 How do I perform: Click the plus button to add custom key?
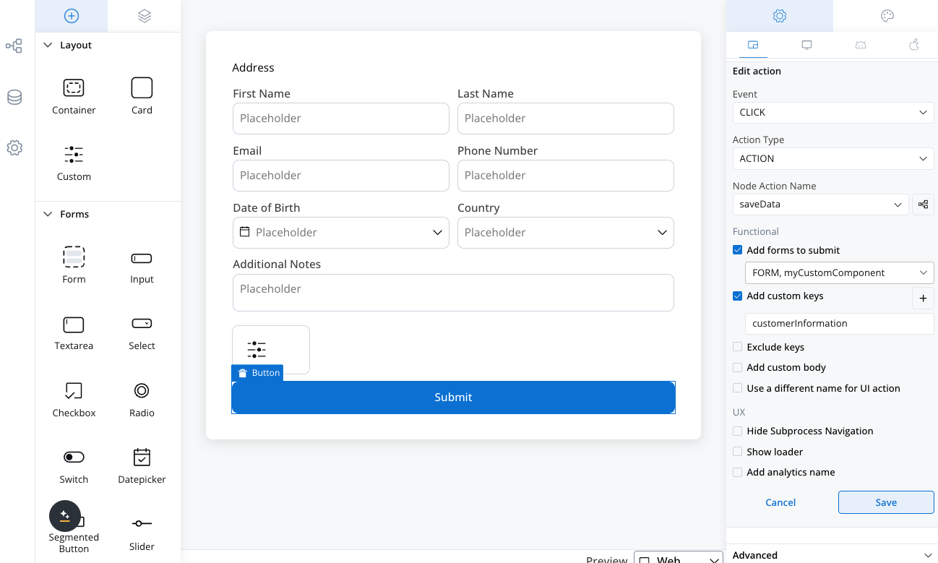pos(923,298)
